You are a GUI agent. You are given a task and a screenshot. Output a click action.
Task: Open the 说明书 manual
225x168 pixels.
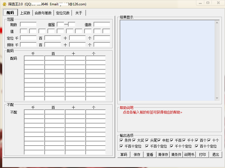[x=189, y=155]
